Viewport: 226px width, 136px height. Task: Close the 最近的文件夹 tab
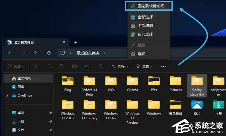tap(64, 42)
